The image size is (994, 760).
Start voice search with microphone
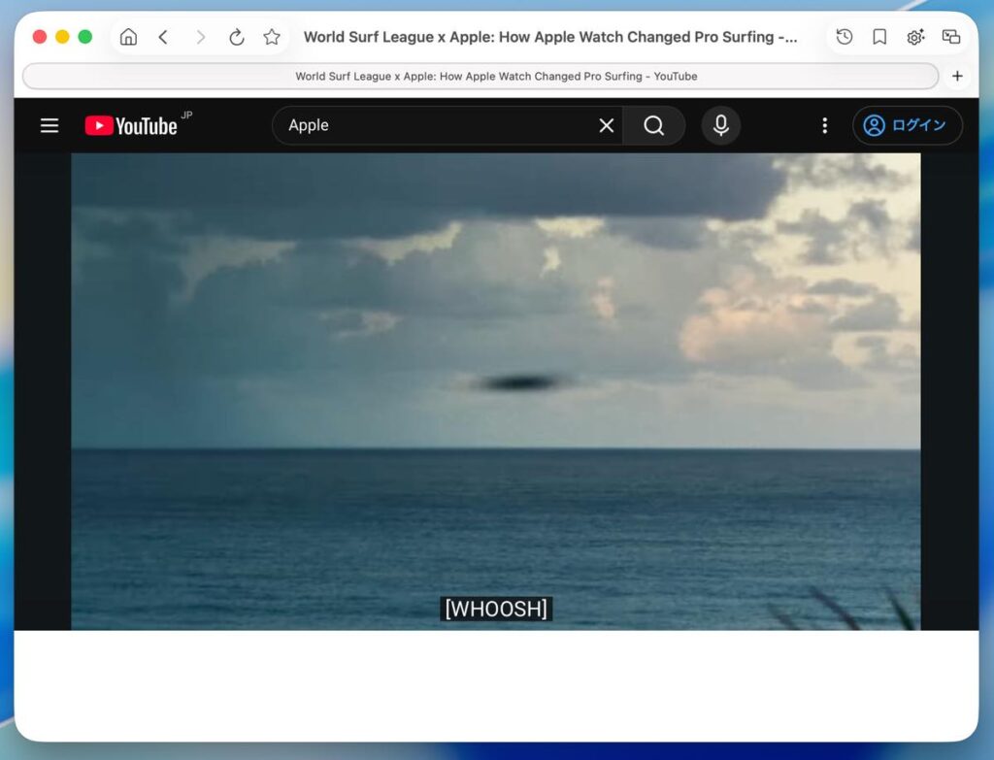(x=721, y=125)
